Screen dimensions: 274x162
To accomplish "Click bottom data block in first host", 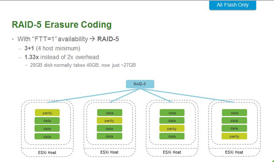I will tap(47, 136).
